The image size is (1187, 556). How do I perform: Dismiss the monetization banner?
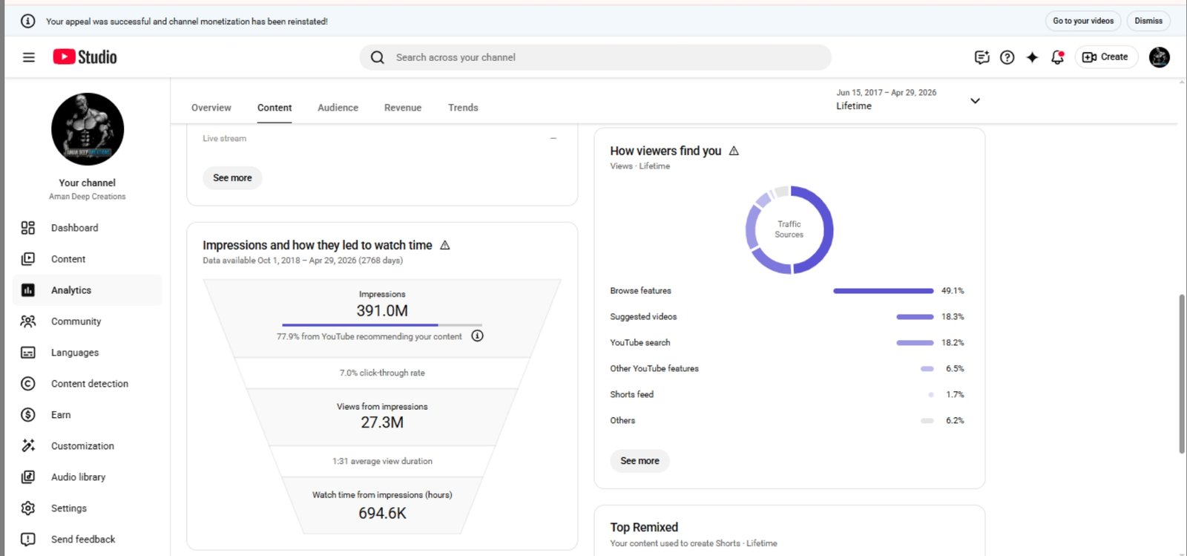tap(1148, 21)
